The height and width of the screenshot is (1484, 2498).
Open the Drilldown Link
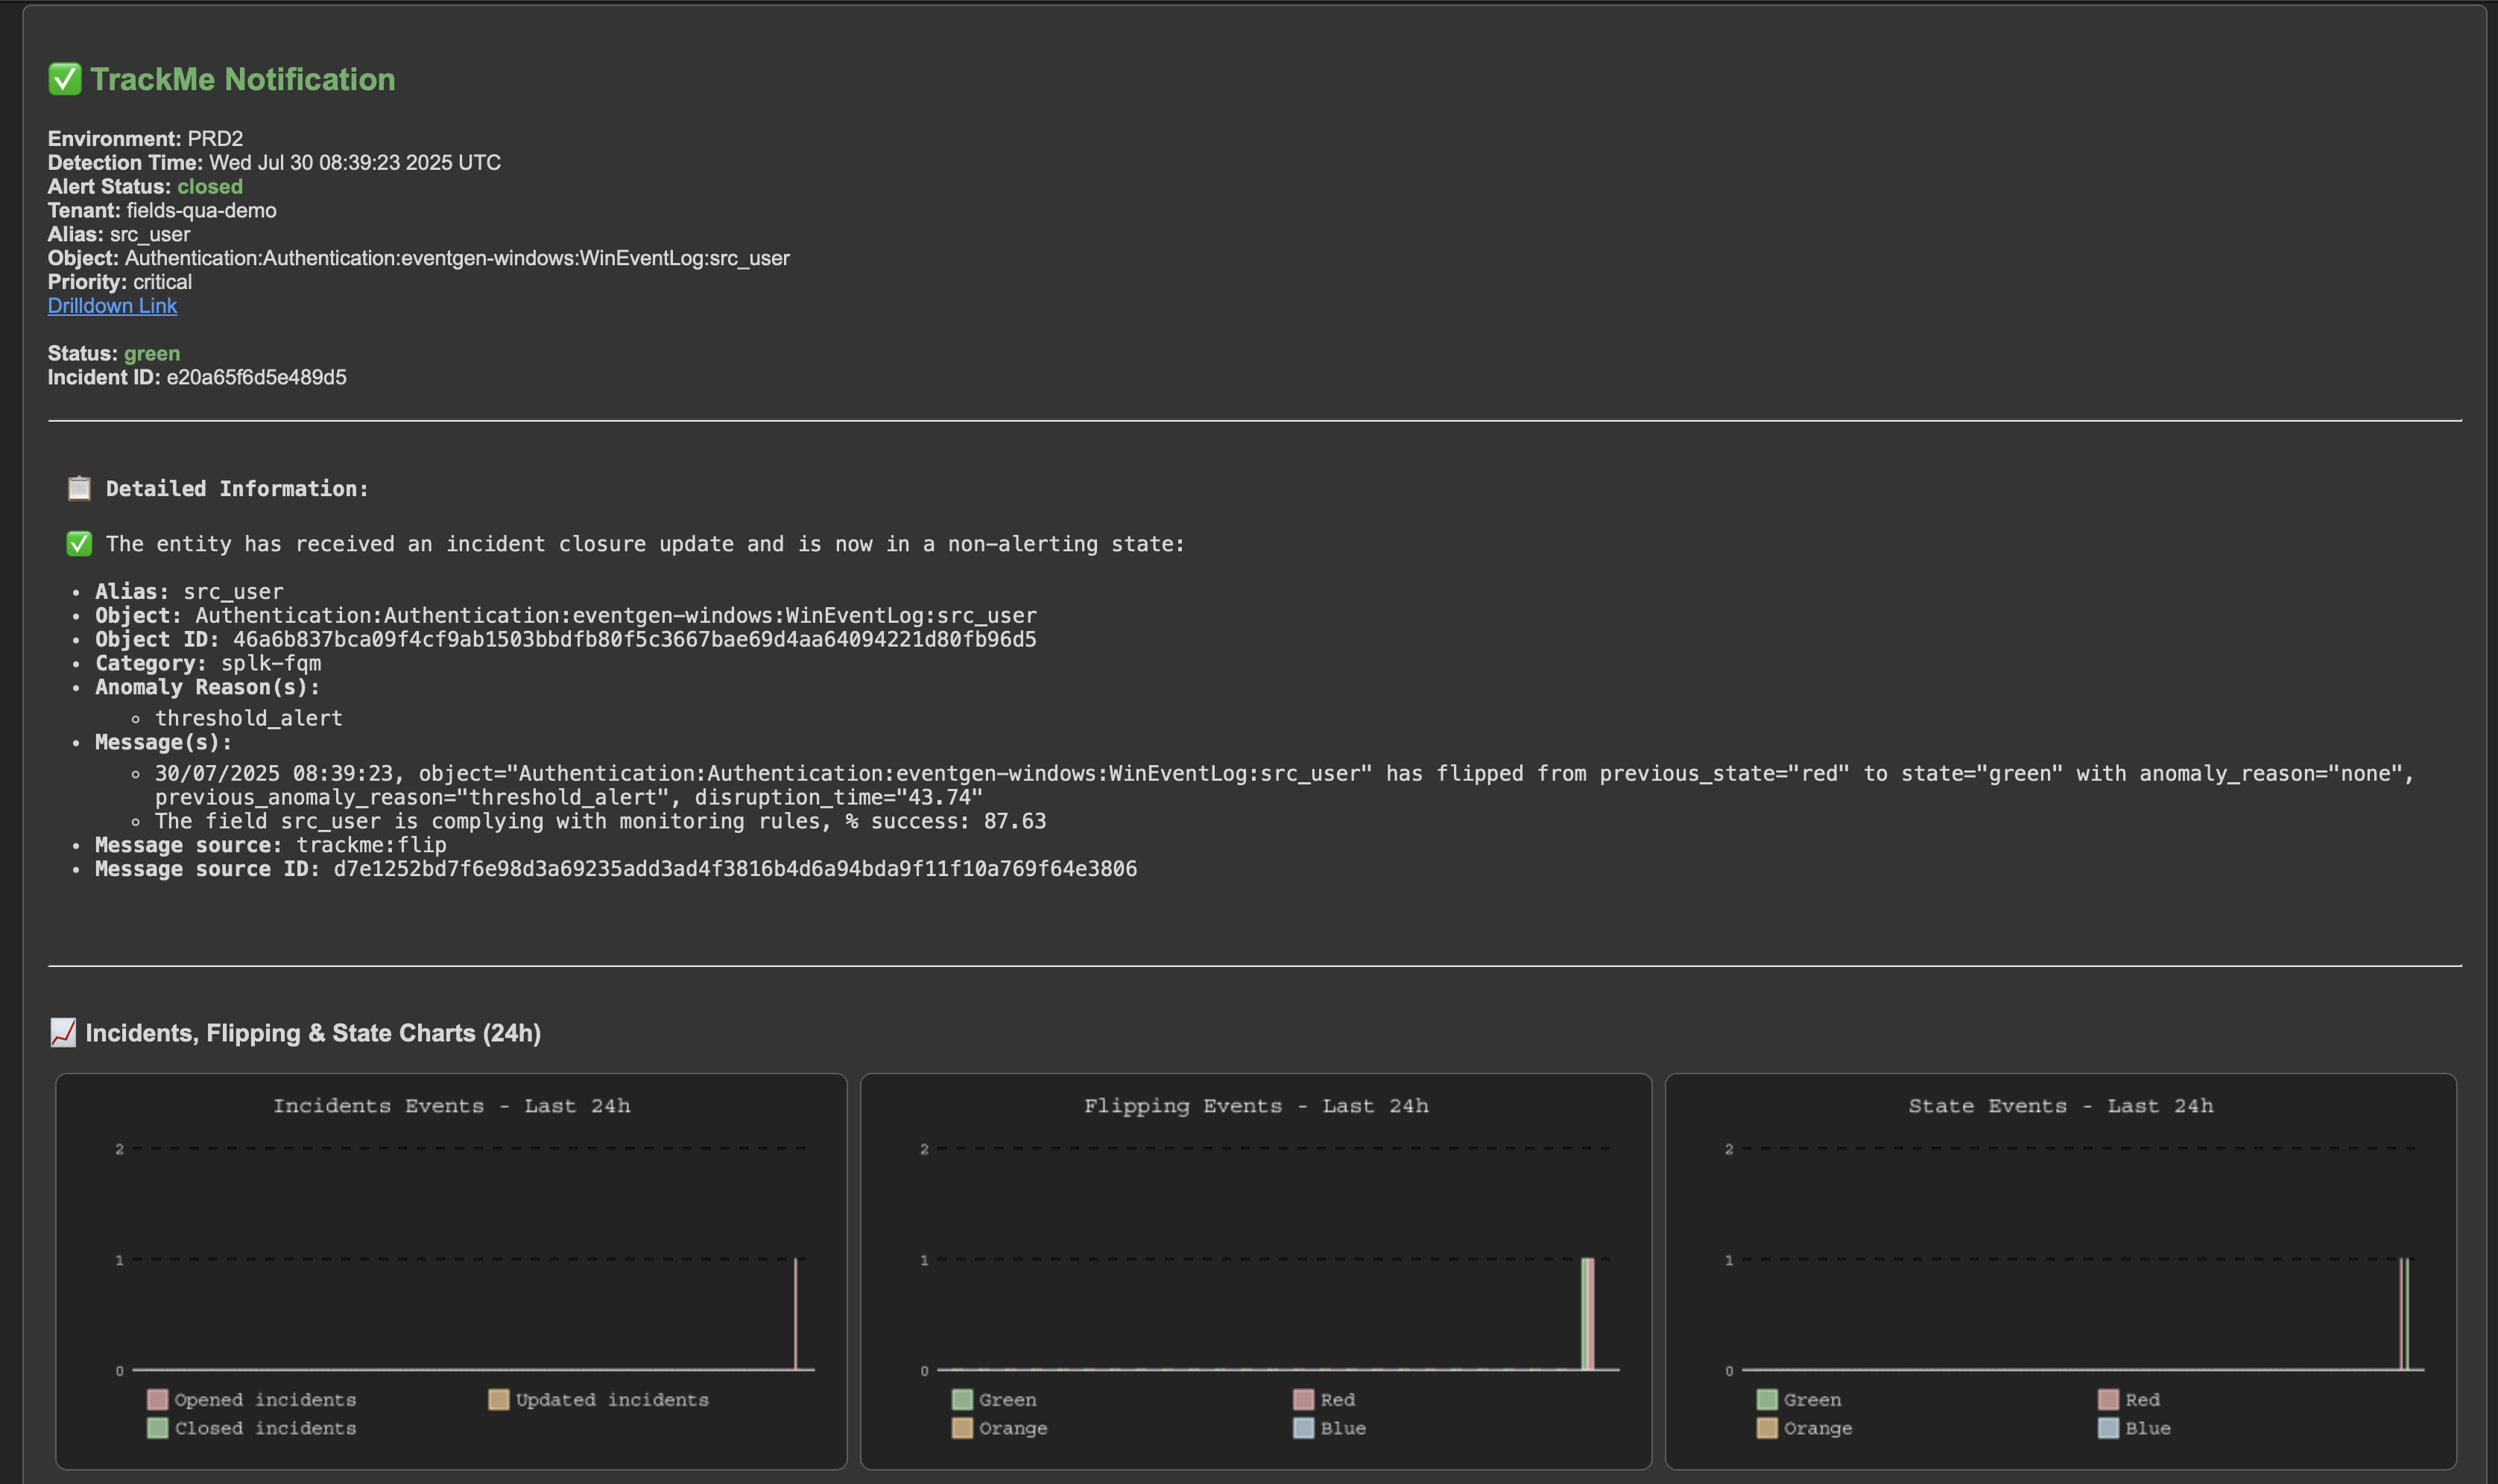tap(112, 306)
